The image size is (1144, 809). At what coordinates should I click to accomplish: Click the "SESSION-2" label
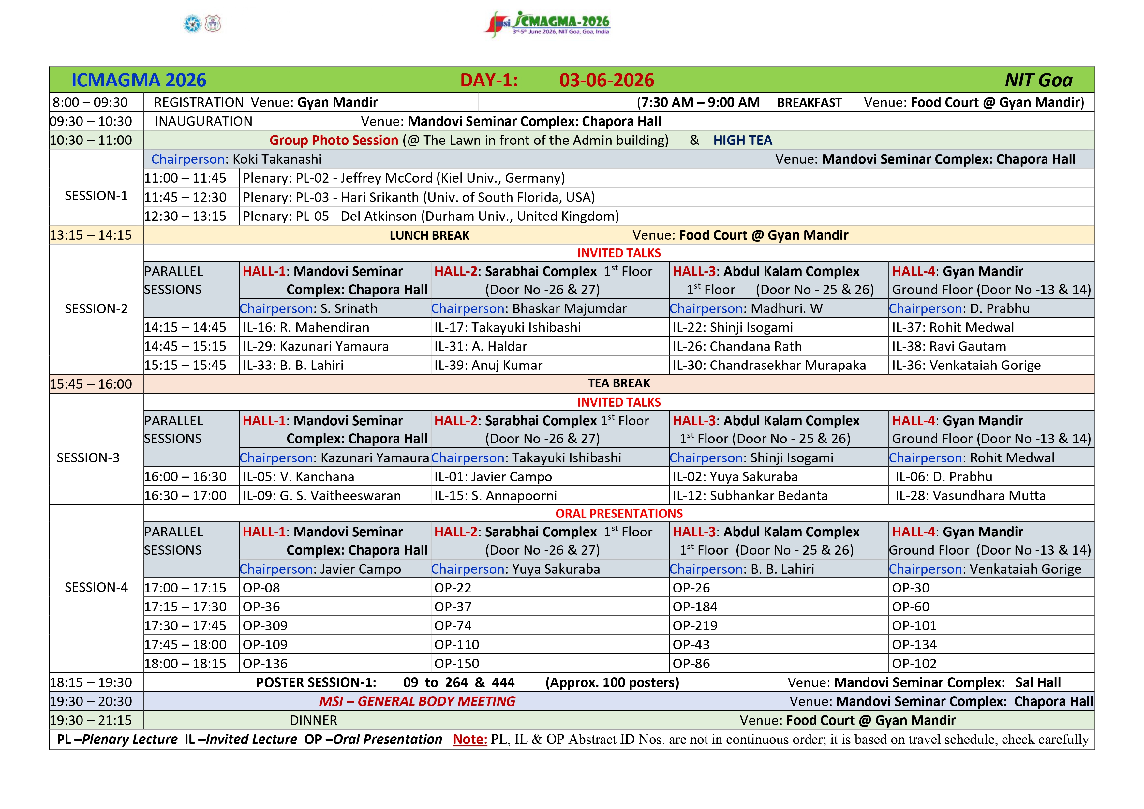tap(96, 309)
